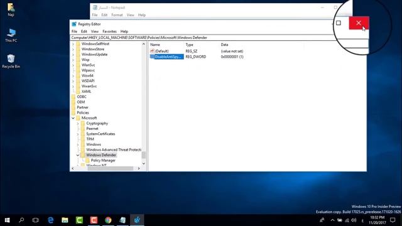Open the taskbar clock and date

[x=378, y=220]
